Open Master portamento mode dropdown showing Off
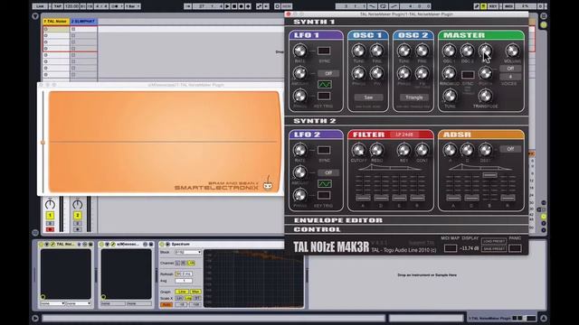 click(x=510, y=69)
